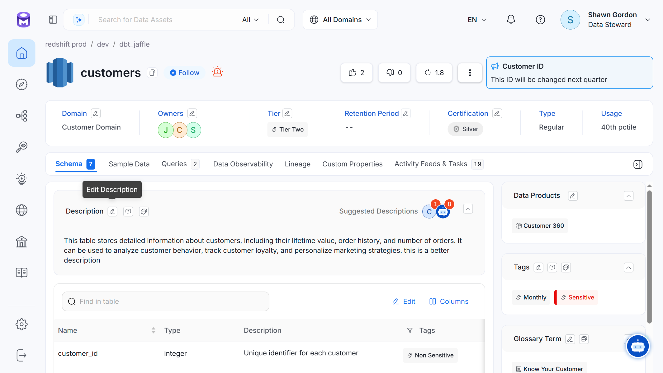Open the Explore compass sidebar icon
The height and width of the screenshot is (373, 663).
click(x=21, y=84)
